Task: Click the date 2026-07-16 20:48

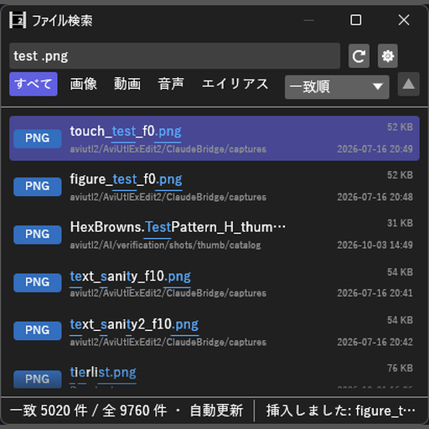Action: click(375, 197)
